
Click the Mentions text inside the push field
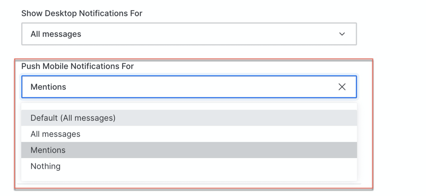48,87
